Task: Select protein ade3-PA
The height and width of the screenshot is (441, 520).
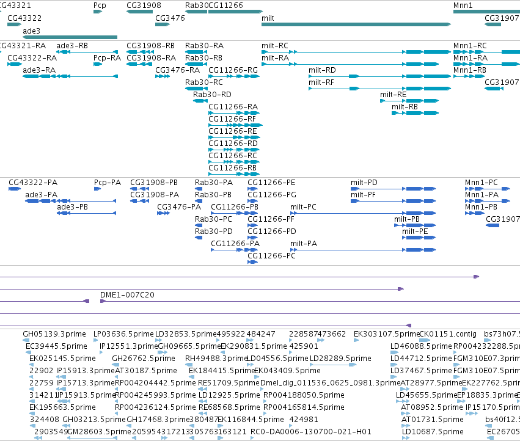Action: tap(41, 195)
